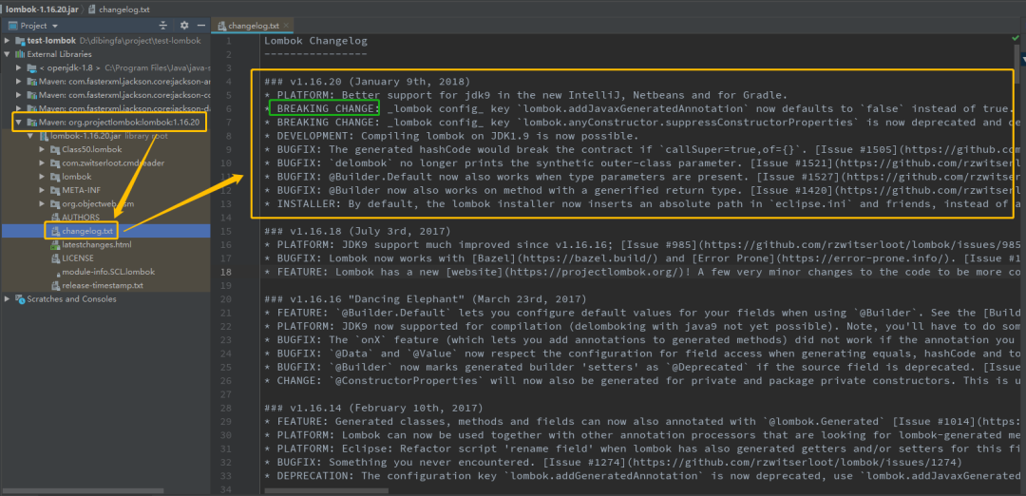
Task: Select test-lombok project module icon
Action: [x=20, y=41]
